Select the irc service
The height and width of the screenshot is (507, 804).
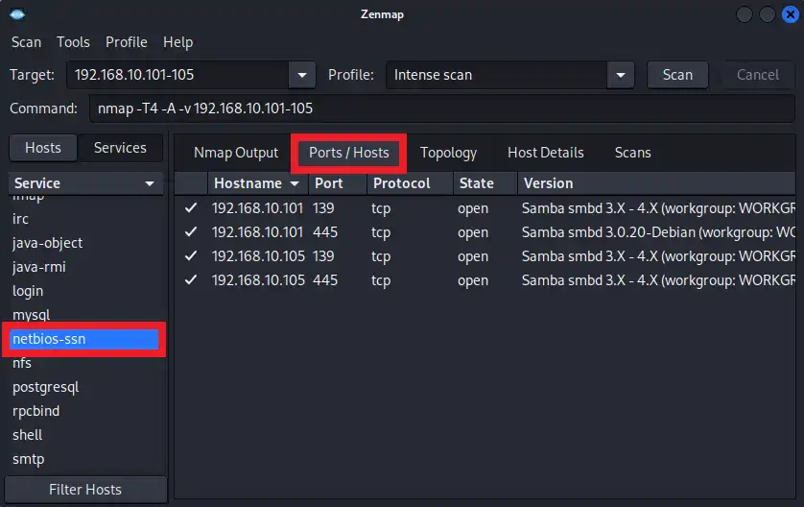pyautogui.click(x=84, y=219)
